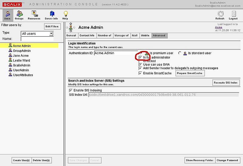Screen dimensions: 243x166
Task: Open the Acme server link
Action: (x=218, y=27)
